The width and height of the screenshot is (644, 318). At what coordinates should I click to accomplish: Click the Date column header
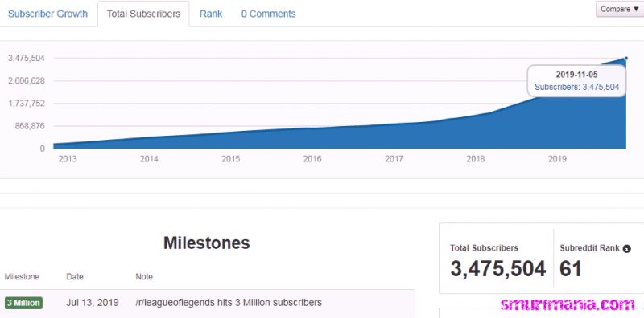(x=74, y=277)
